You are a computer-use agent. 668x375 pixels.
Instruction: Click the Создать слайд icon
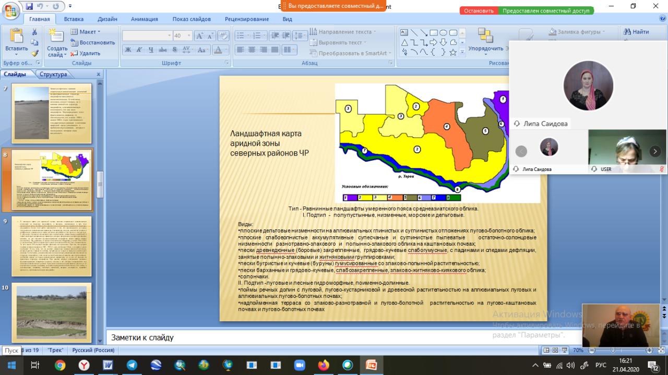point(57,36)
